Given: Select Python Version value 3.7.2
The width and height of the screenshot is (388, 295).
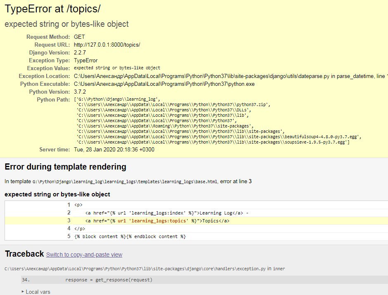Looking at the screenshot, I should (80, 92).
